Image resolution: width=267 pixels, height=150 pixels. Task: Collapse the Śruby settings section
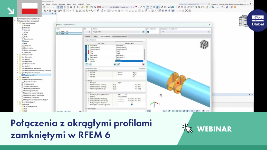(x=86, y=93)
